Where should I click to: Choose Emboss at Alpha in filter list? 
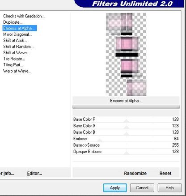[x=20, y=28]
